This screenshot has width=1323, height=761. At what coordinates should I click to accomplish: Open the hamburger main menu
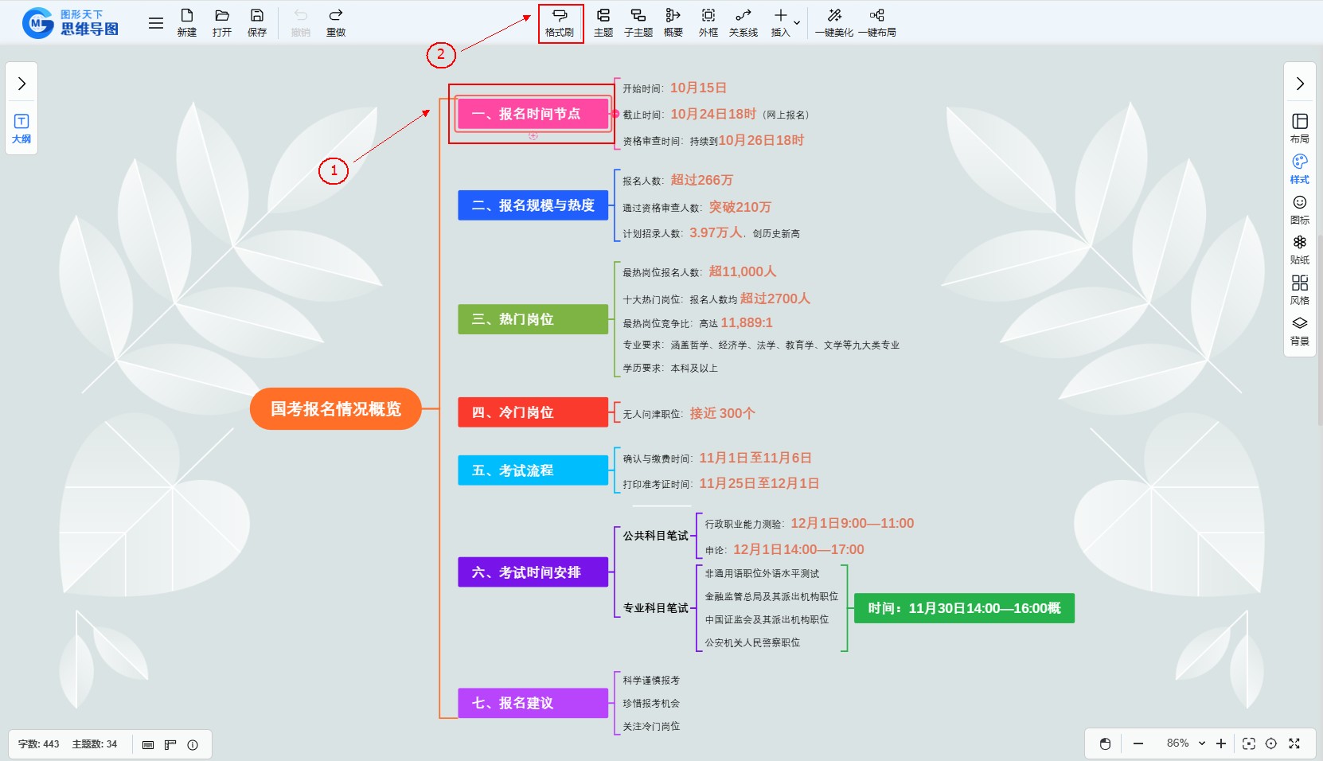[x=156, y=23]
